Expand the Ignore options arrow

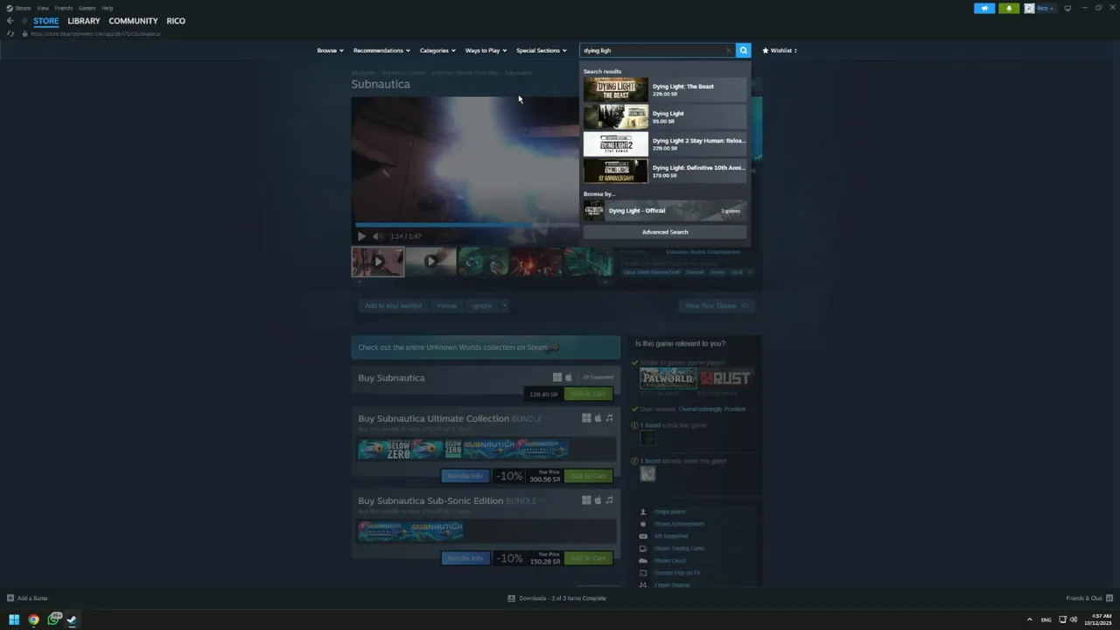(503, 305)
